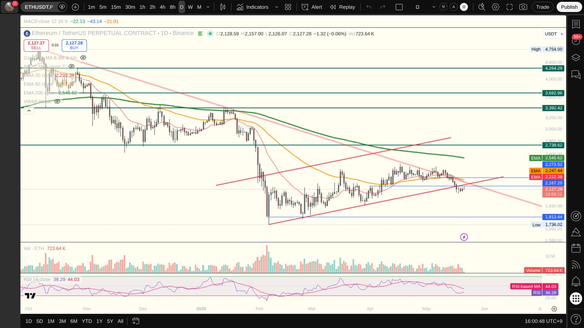Open the USDT currency dropdown
This screenshot has height=328, width=584.
click(554, 34)
